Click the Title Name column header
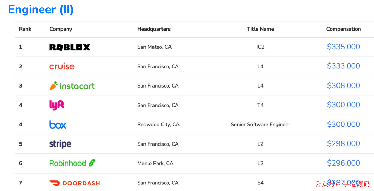This screenshot has height=191, width=374. point(260,29)
